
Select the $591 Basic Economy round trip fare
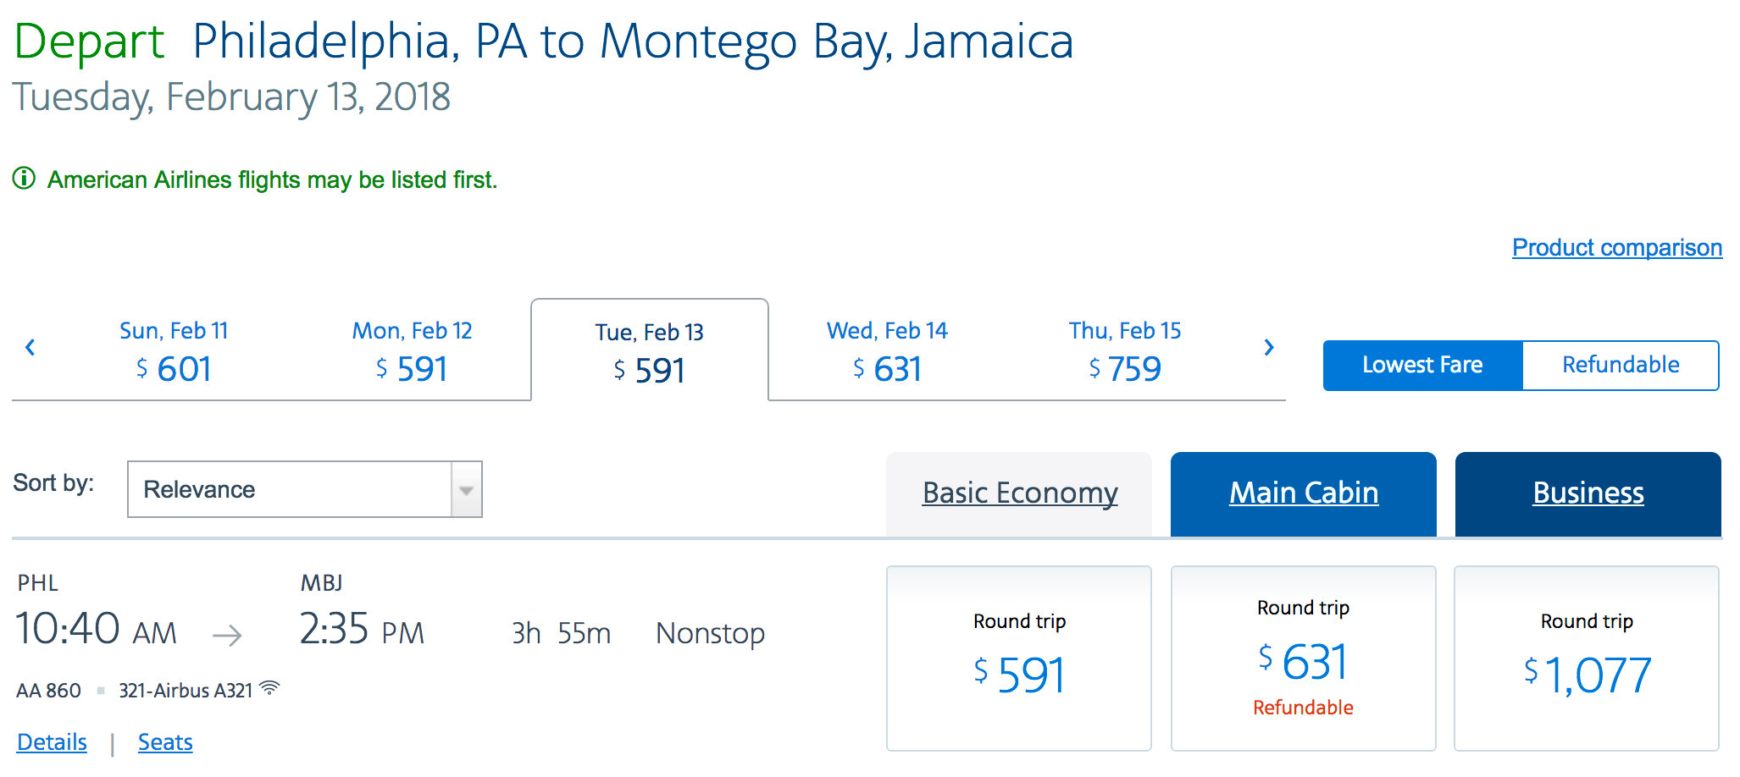click(x=1018, y=659)
